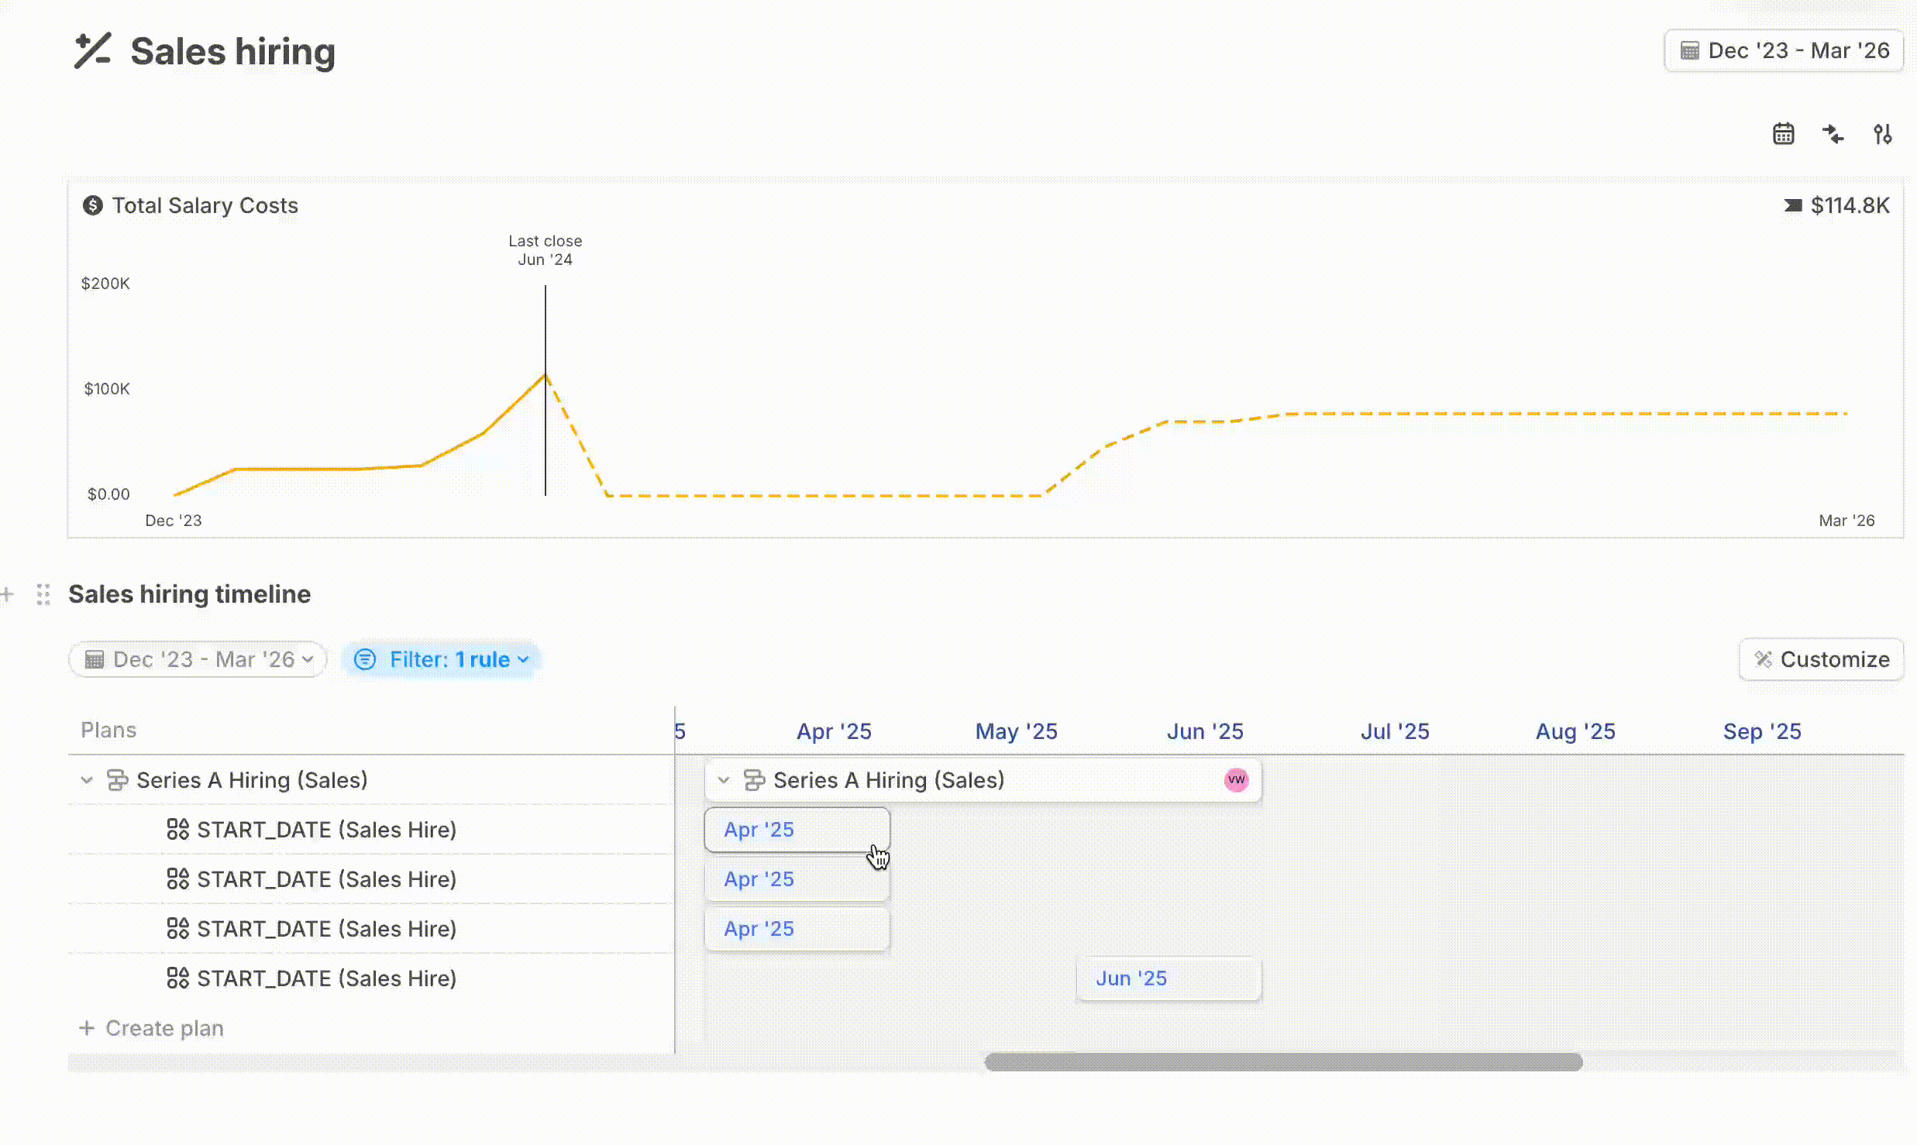This screenshot has height=1145, width=1917.
Task: Click Create plan
Action: click(153, 1028)
